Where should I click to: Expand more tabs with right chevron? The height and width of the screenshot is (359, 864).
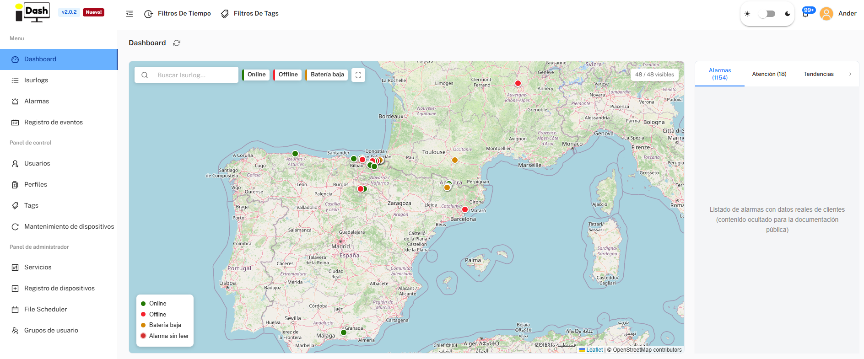(x=850, y=74)
